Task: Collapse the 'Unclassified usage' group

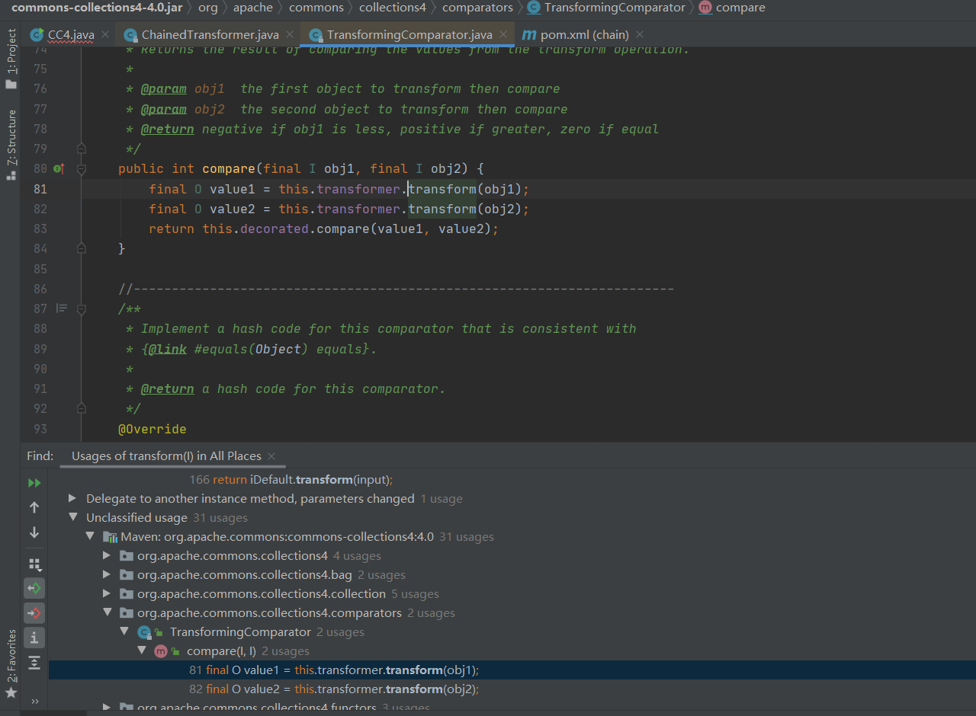Action: [x=72, y=518]
